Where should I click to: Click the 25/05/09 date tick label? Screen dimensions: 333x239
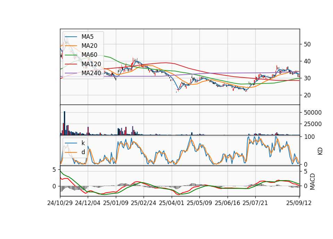(x=199, y=203)
